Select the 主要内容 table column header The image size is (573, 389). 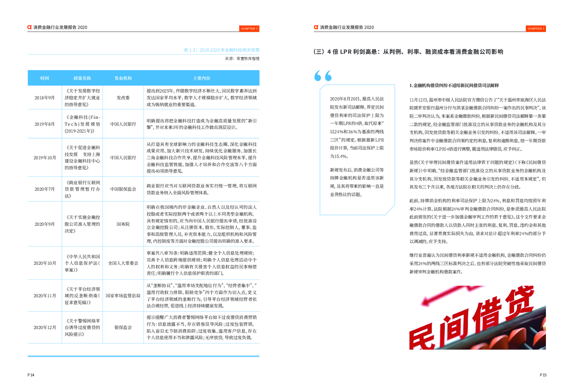coord(201,78)
